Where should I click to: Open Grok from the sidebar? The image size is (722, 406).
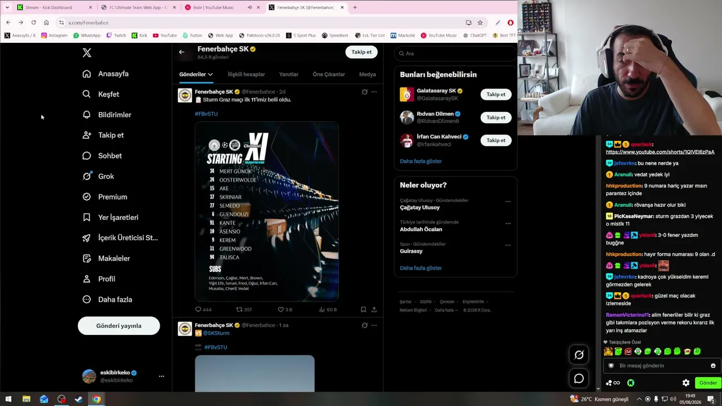98,176
